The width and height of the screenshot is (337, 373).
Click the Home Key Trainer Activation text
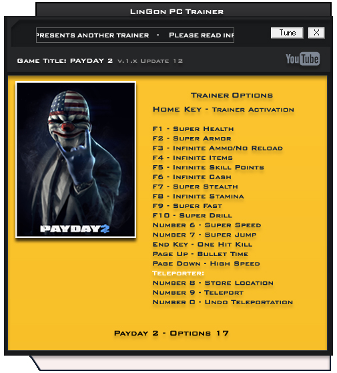[x=224, y=110]
